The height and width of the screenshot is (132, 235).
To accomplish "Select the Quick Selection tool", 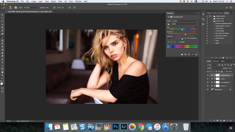I will coord(2,24).
